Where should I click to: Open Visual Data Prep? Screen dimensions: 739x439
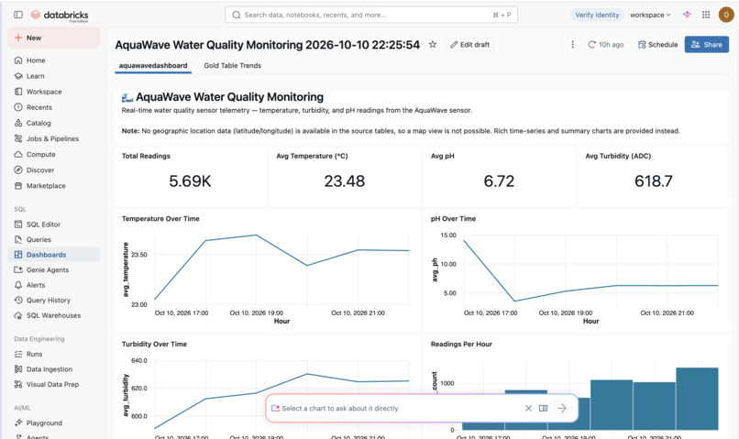[x=54, y=384]
